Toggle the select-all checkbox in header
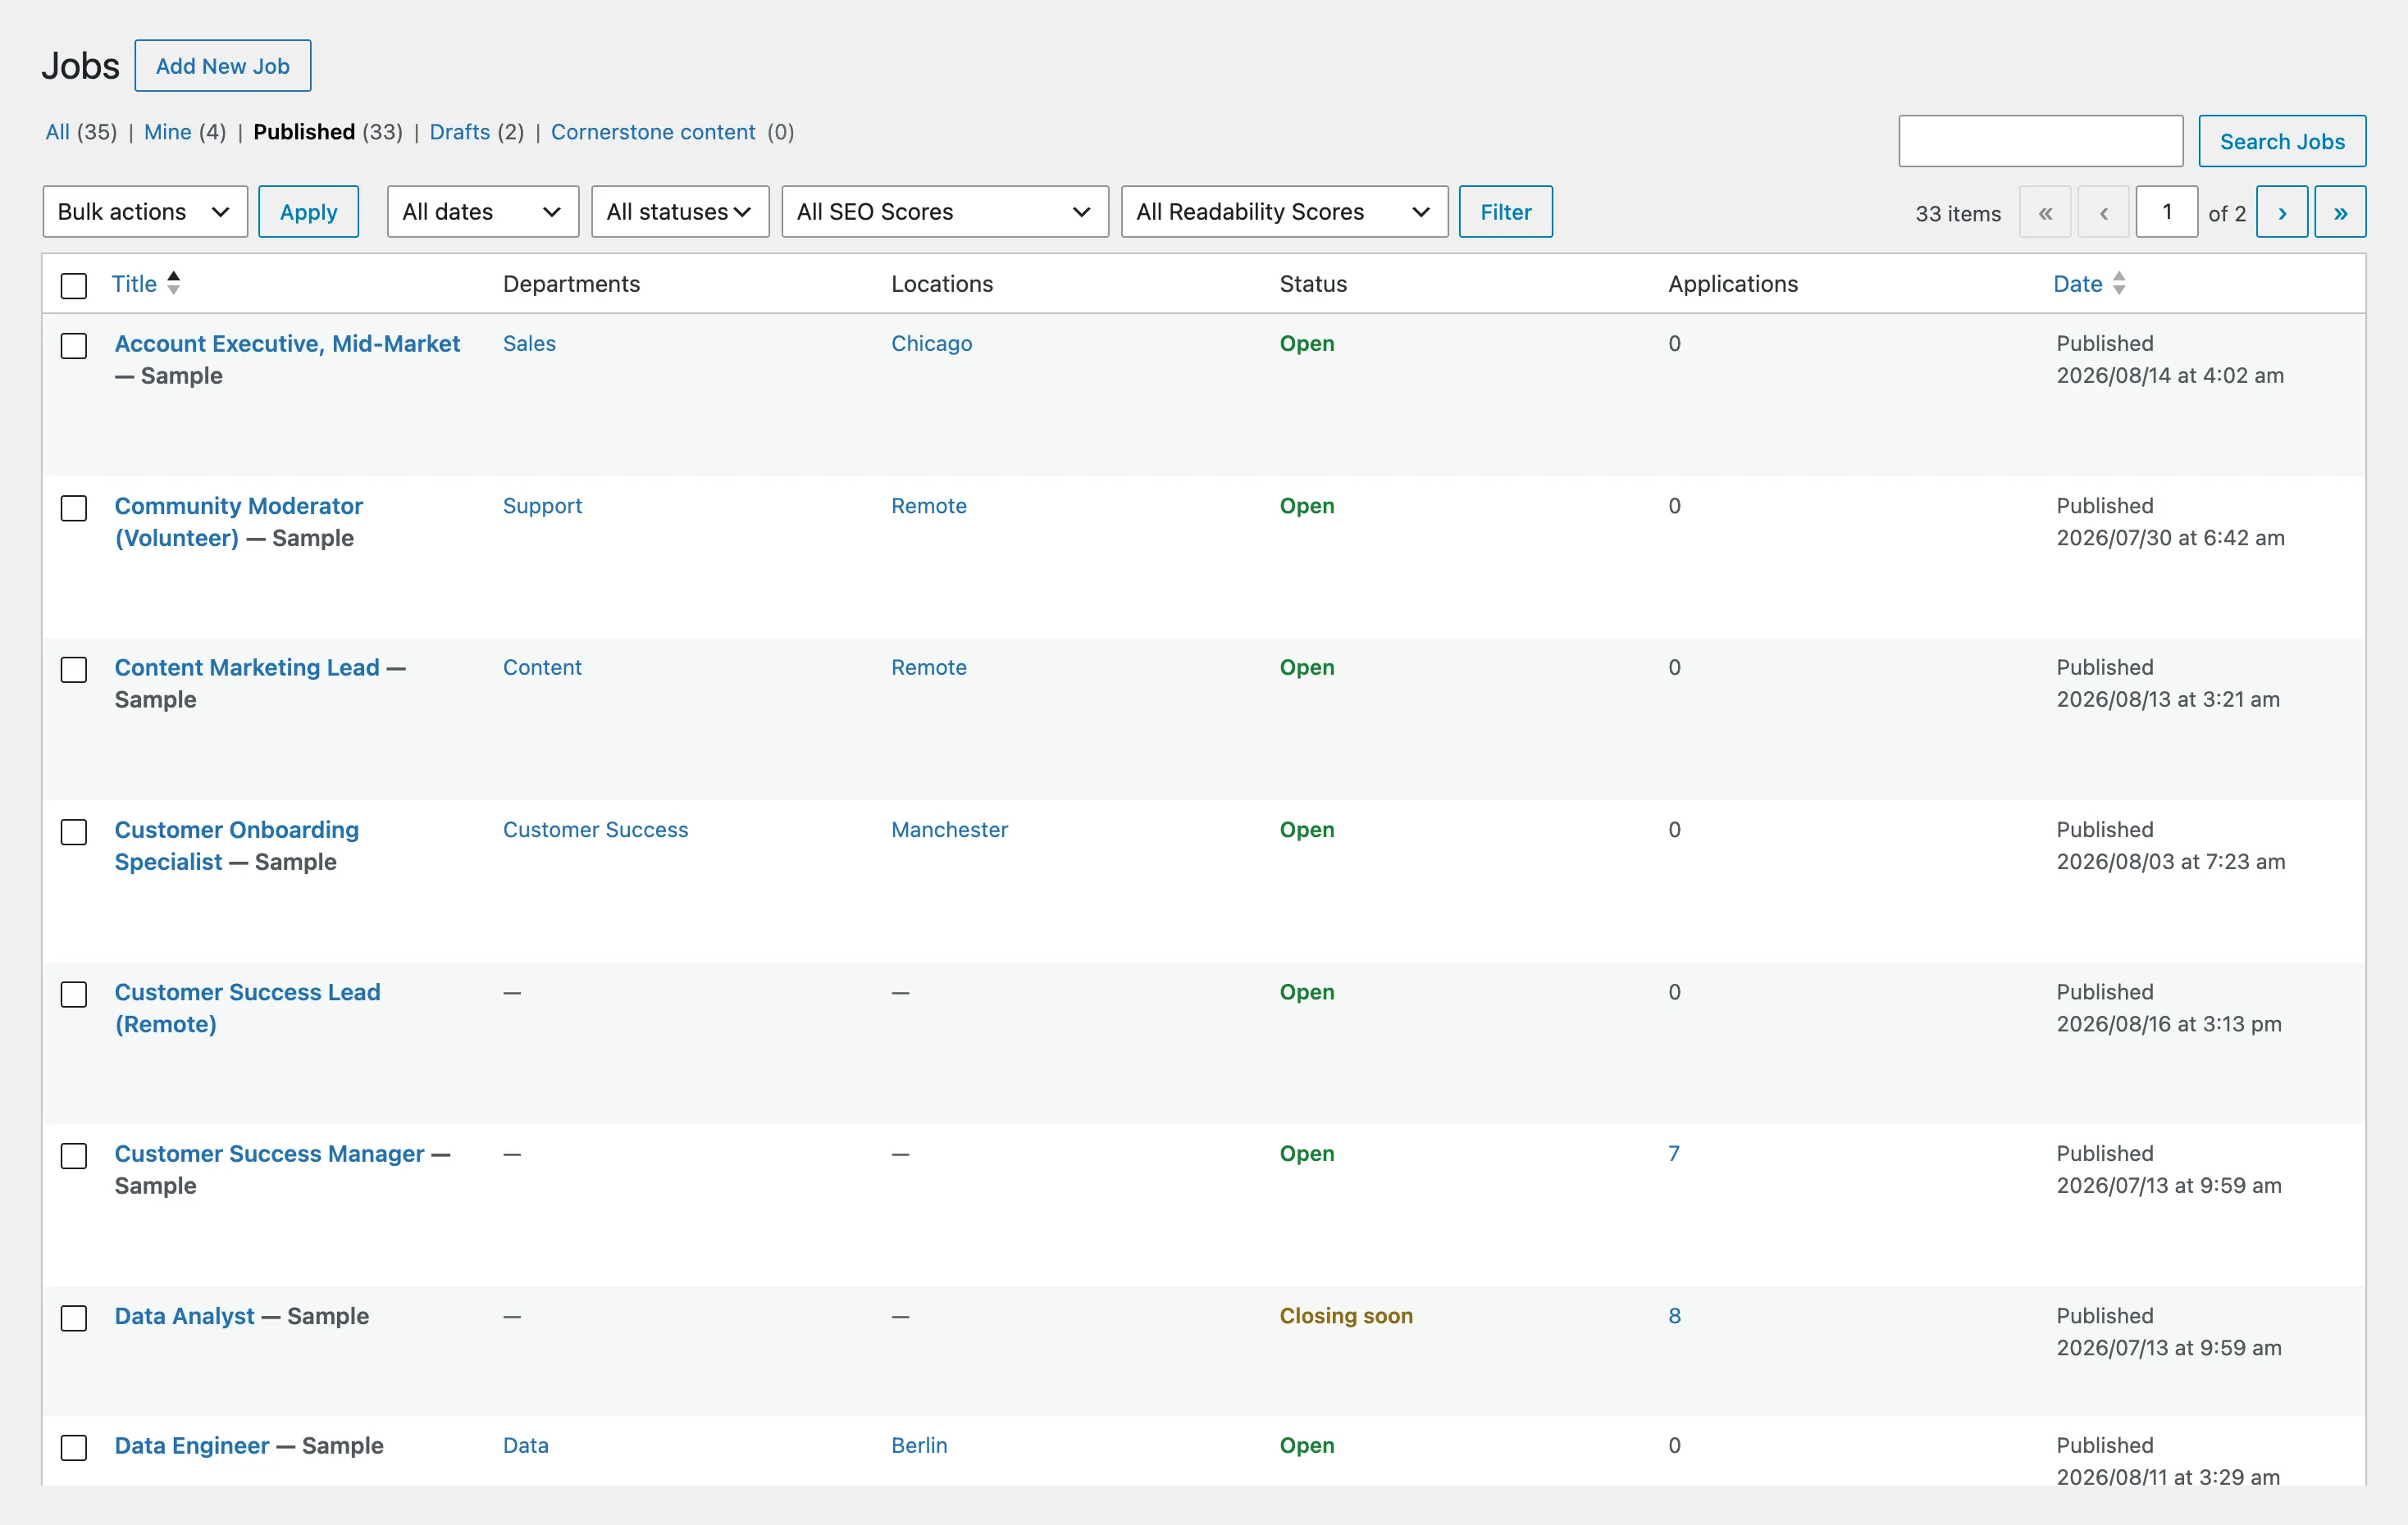 pyautogui.click(x=74, y=286)
